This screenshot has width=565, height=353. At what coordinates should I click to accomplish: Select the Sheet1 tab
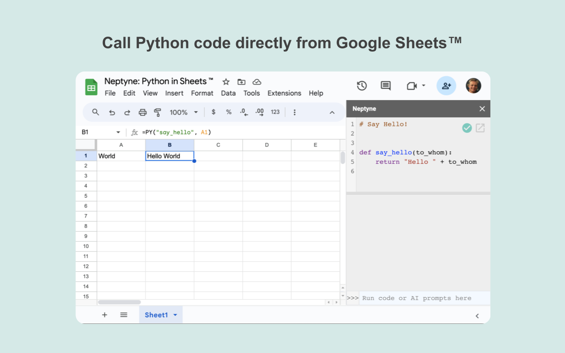(161, 315)
